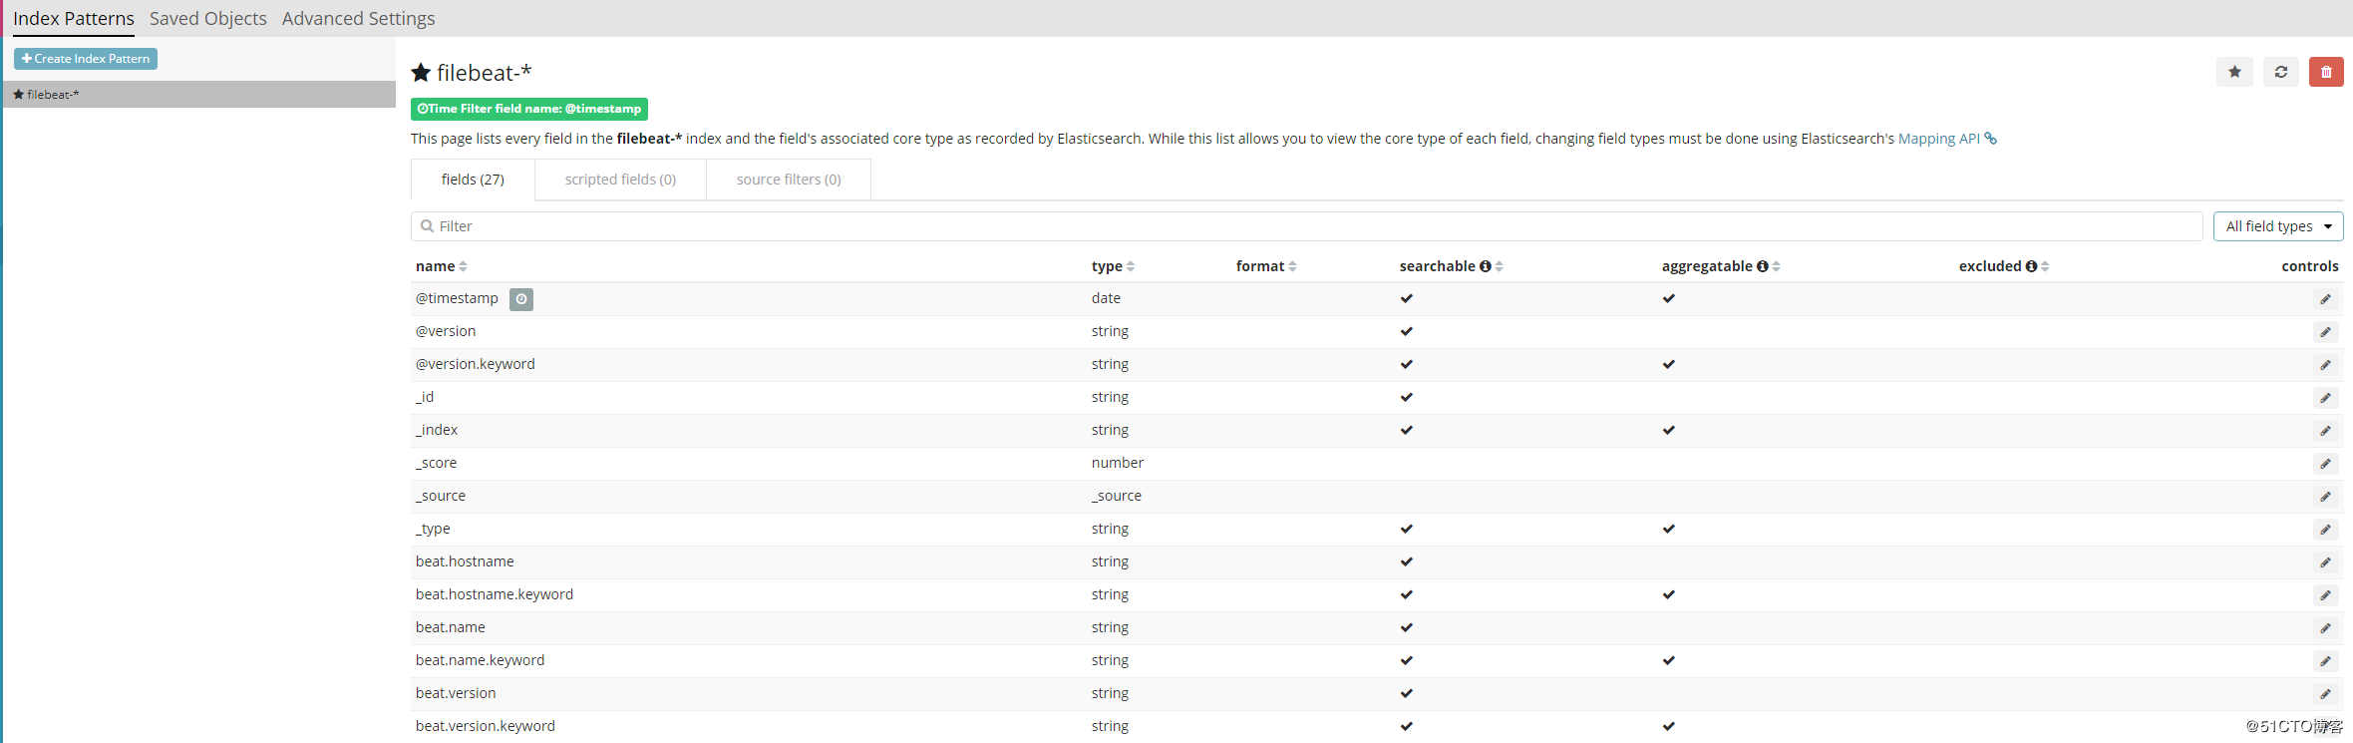Click the filebeat-* page heading
This screenshot has height=743, width=2353.
[485, 73]
